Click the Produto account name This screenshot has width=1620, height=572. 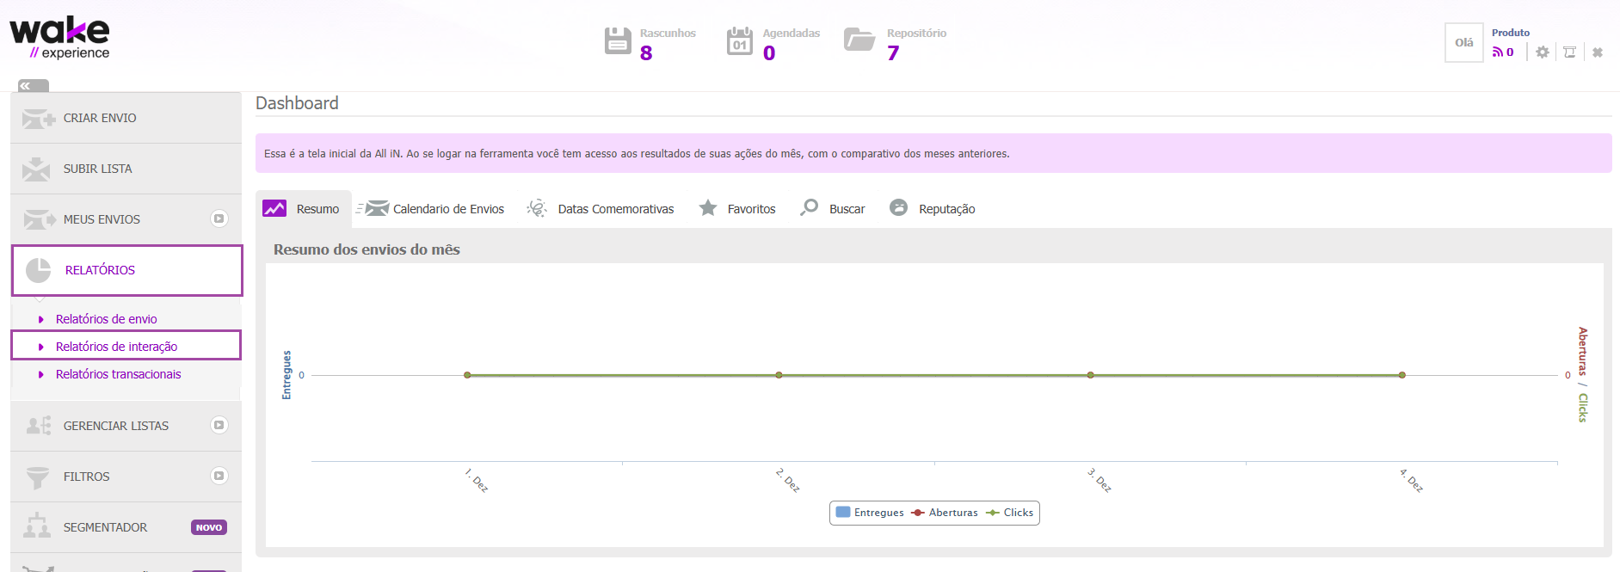[1511, 33]
